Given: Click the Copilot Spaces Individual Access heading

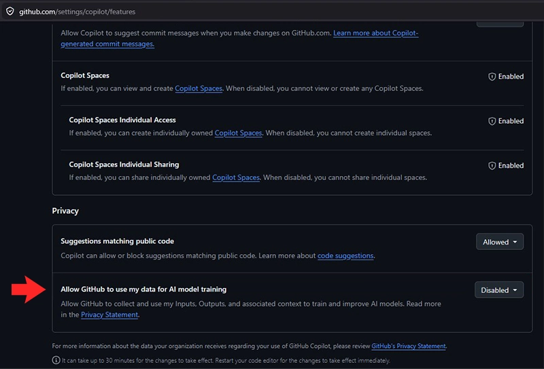Looking at the screenshot, I should coord(122,120).
